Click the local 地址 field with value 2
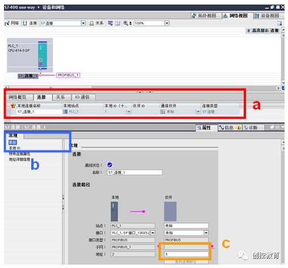This screenshot has height=268, width=288. click(133, 254)
